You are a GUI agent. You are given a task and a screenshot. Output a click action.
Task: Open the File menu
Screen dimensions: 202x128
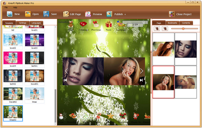coord(6,7)
